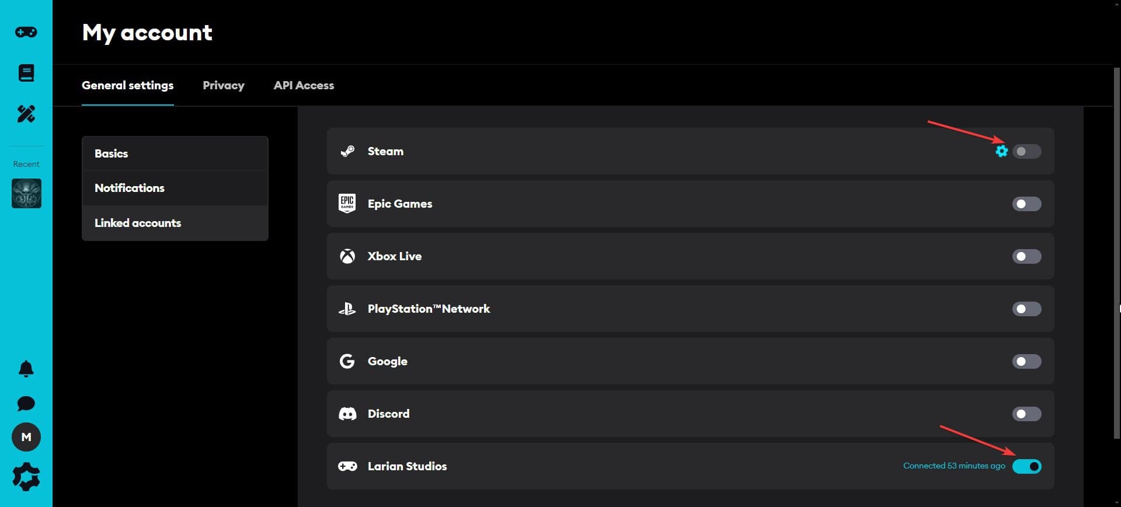Open the guides book icon in sidebar
This screenshot has width=1121, height=507.
click(x=26, y=73)
